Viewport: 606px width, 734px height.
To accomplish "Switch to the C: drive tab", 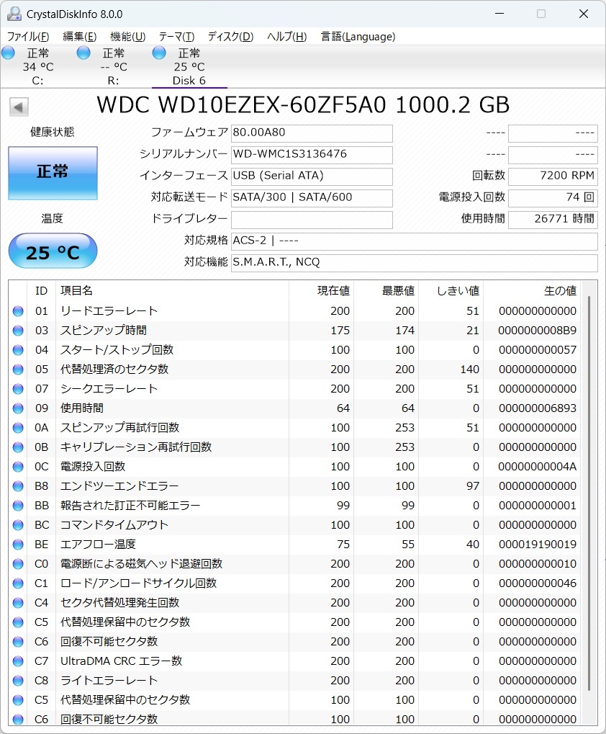I will (37, 66).
